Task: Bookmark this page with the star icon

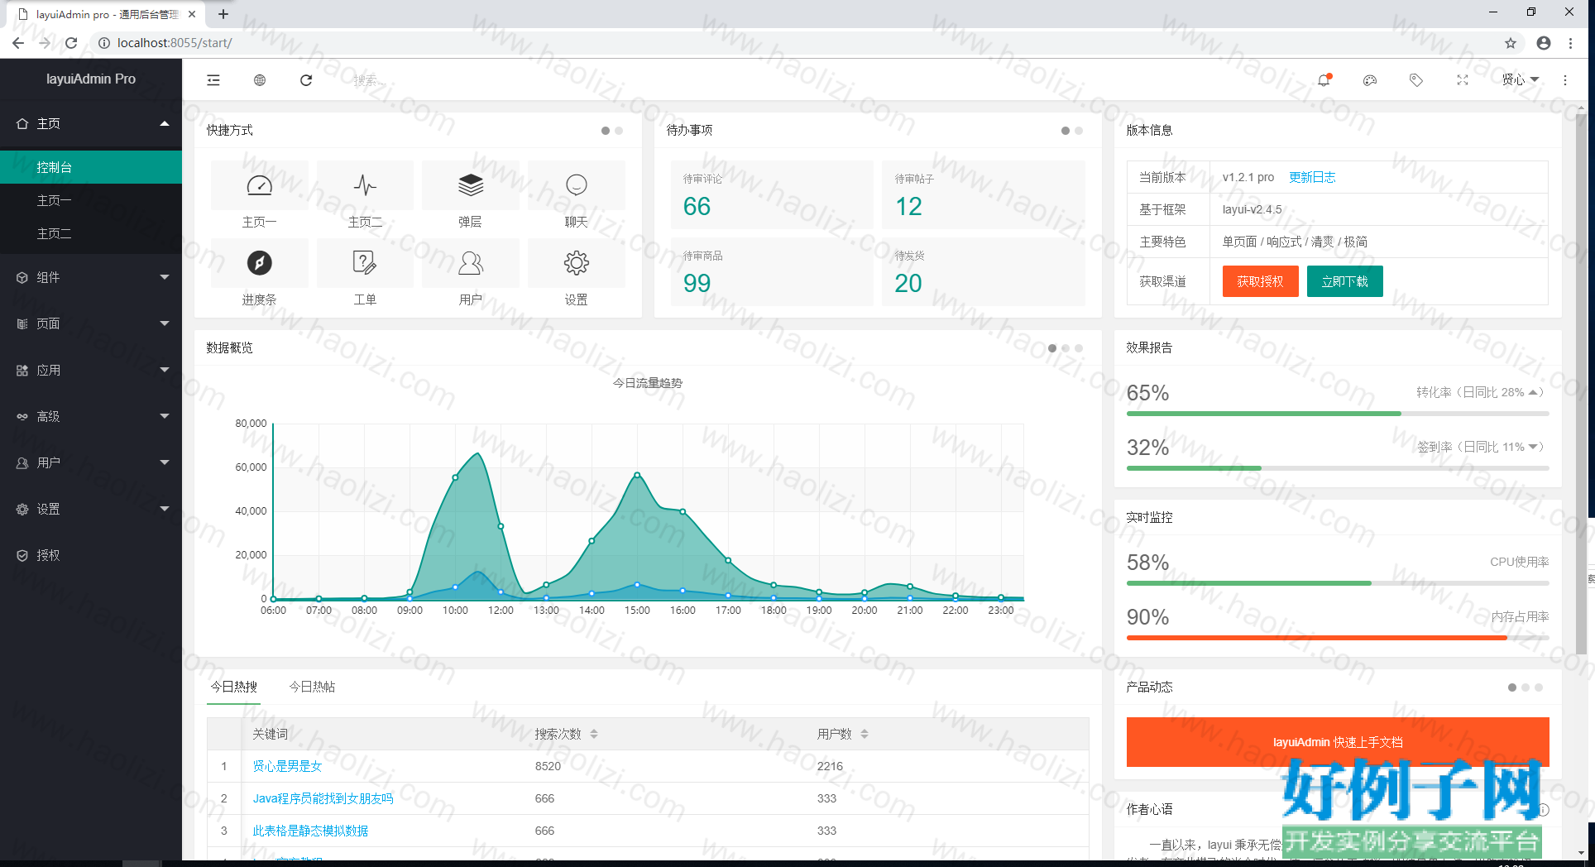Action: click(1511, 43)
